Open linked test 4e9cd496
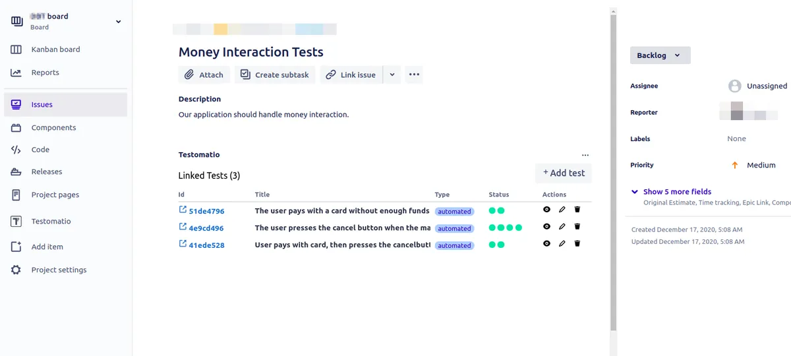The height and width of the screenshot is (356, 791). coord(206,229)
